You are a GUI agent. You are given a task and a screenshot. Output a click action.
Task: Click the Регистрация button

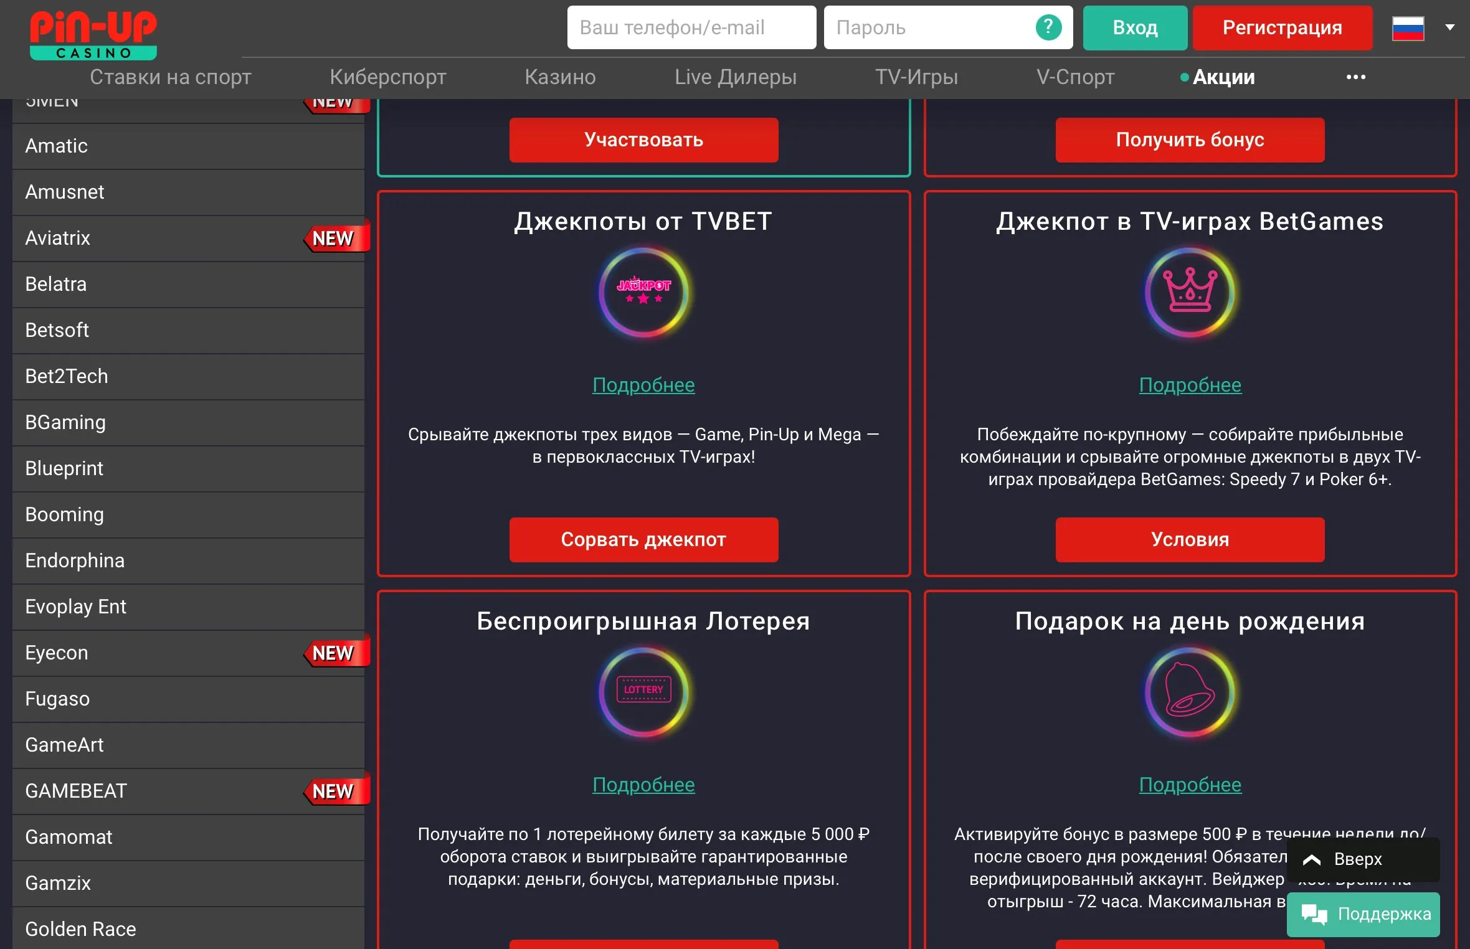[1282, 27]
